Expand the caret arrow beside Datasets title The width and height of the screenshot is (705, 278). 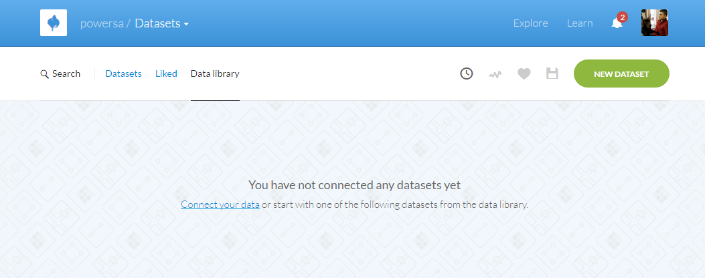185,24
